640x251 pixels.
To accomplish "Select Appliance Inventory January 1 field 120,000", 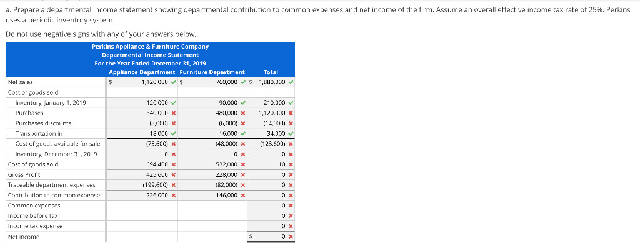I will click(x=142, y=103).
